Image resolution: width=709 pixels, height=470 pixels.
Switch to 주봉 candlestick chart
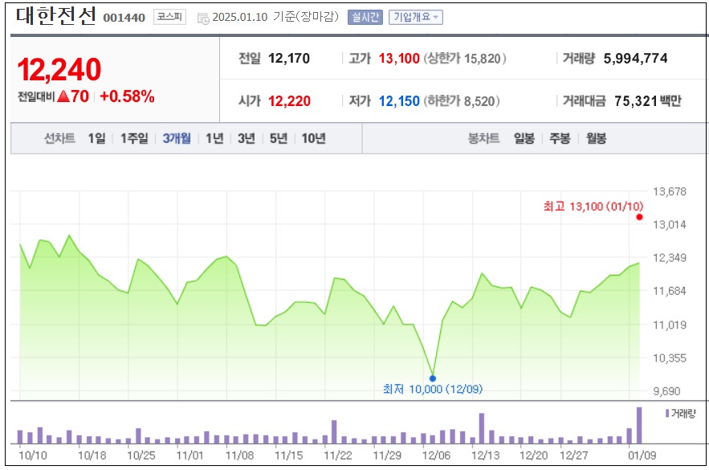[560, 138]
